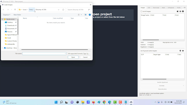187x105 pixels.
Task: Click the Orientate button
Action: pos(162,86)
